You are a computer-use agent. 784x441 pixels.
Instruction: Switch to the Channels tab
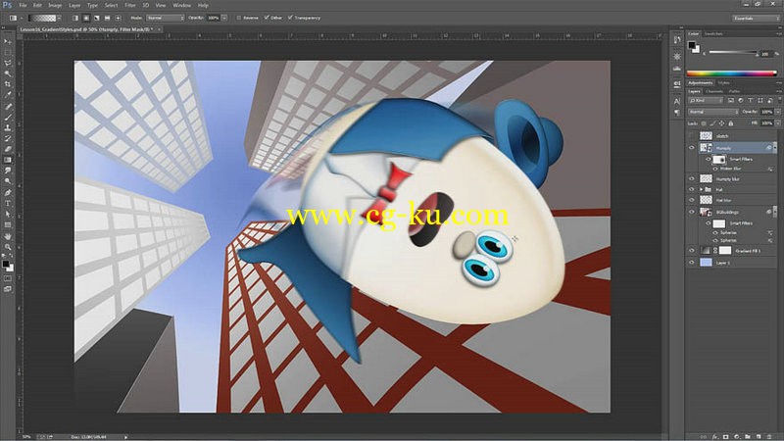pyautogui.click(x=714, y=91)
